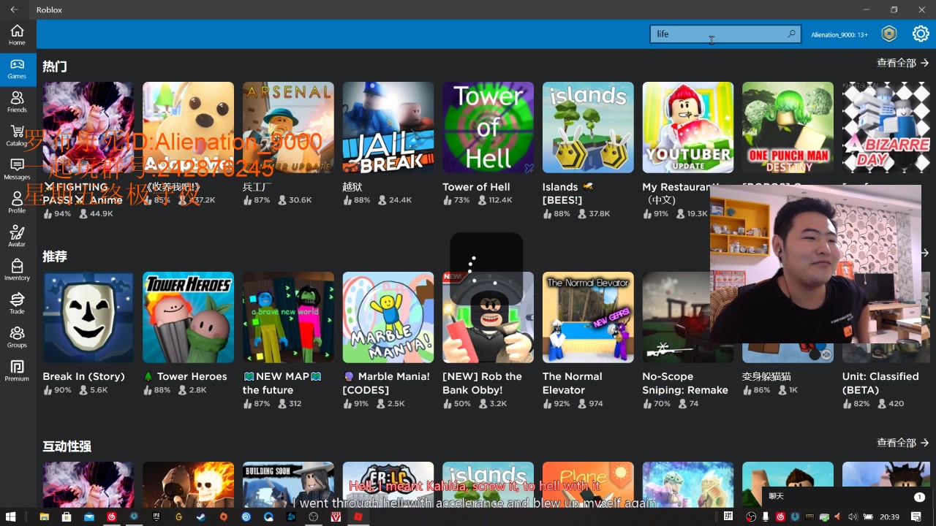Open the Adopt Me game thumbnail

188,127
